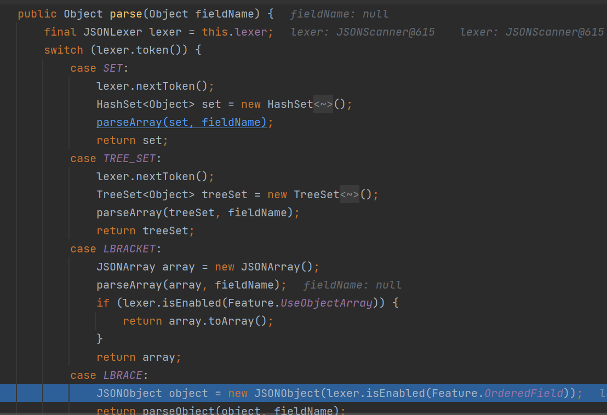Click the fieldName: null hint after parseArray(array, fieldName)
This screenshot has height=415, width=607.
click(352, 285)
